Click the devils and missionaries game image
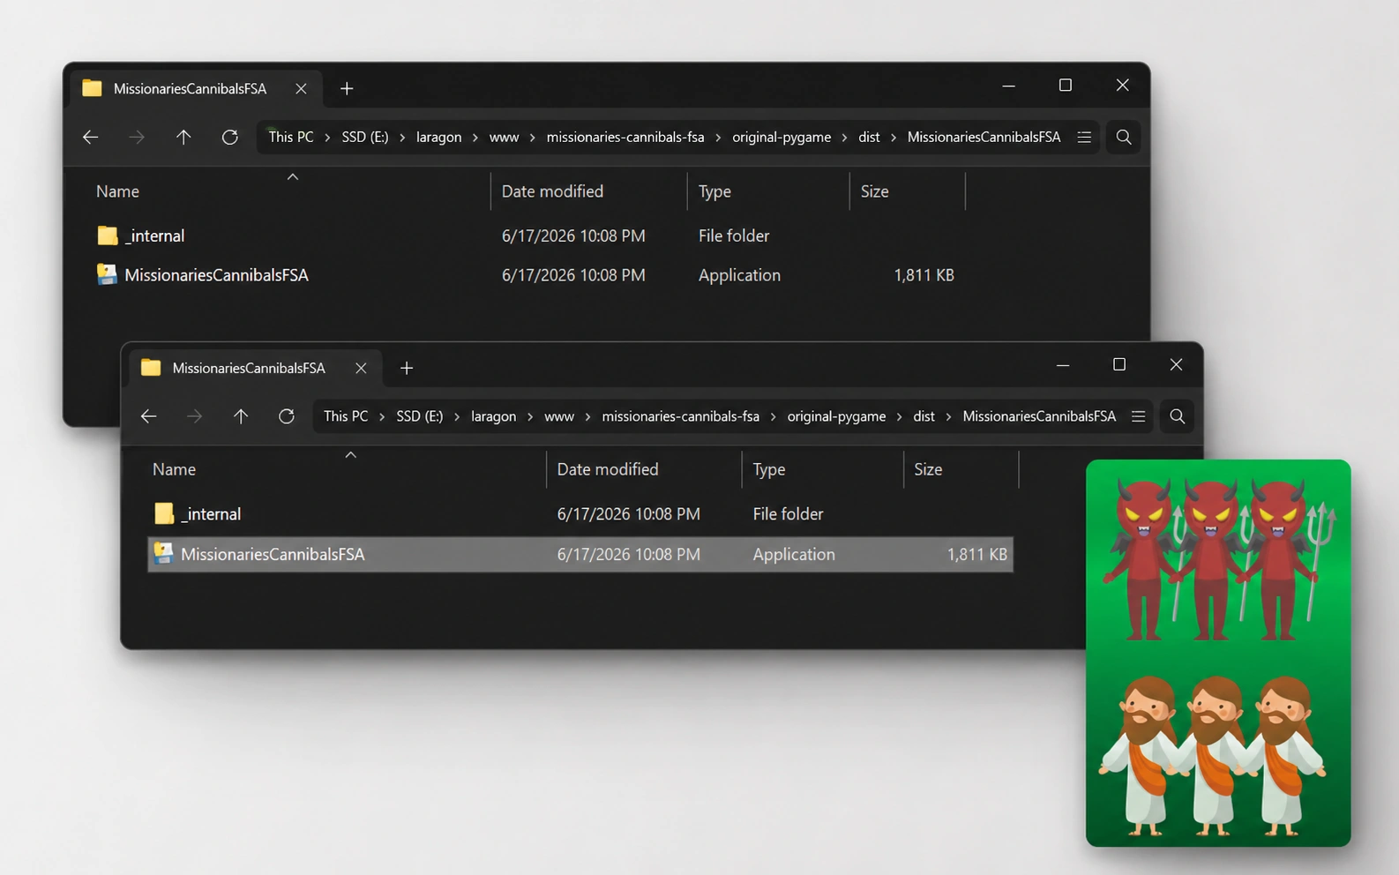This screenshot has width=1399, height=875. click(1218, 653)
